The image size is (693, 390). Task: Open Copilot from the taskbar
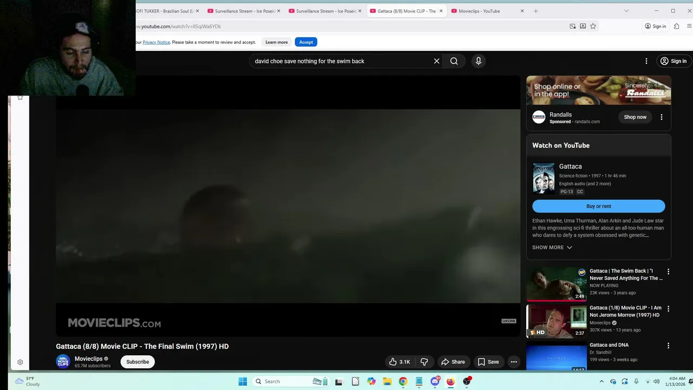[x=371, y=381]
